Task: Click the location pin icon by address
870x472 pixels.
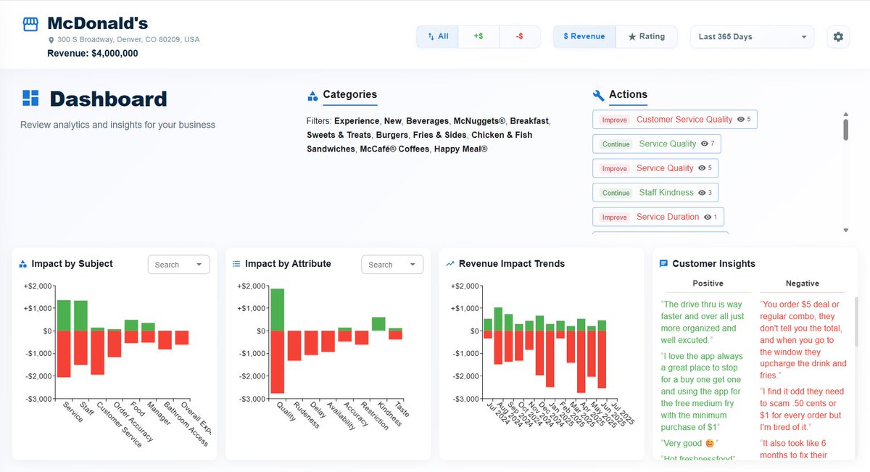Action: (51, 40)
